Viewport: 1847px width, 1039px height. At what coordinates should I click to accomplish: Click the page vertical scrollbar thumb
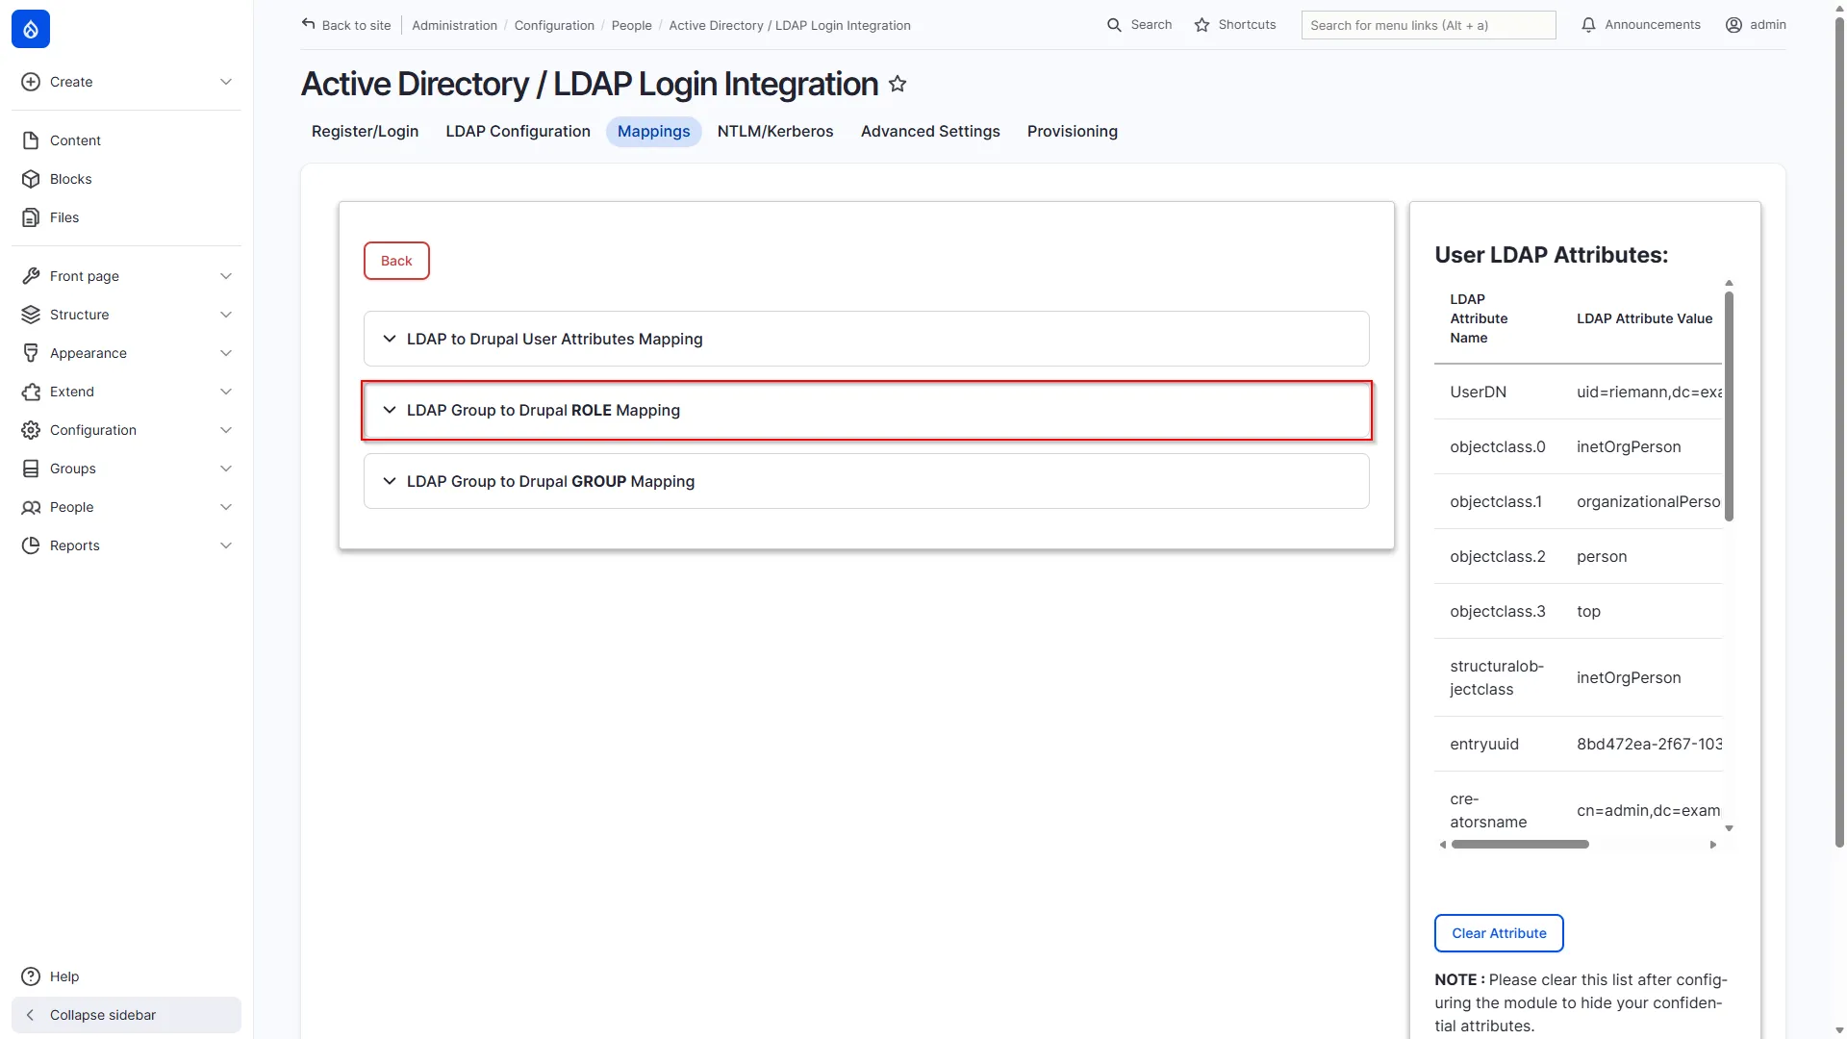pos(1839,433)
